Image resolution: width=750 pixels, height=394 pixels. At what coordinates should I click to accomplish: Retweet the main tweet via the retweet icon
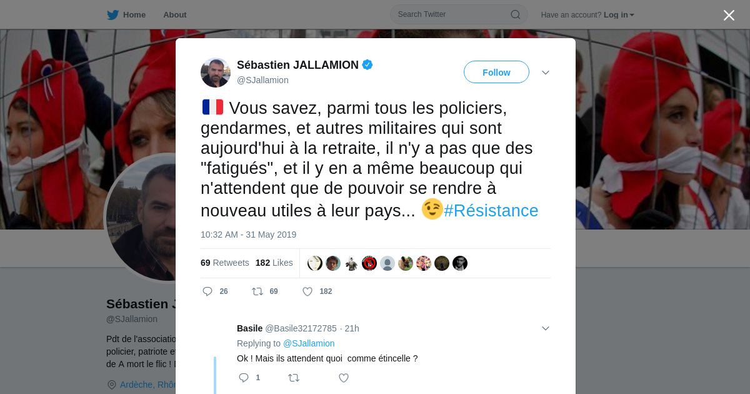pos(257,291)
